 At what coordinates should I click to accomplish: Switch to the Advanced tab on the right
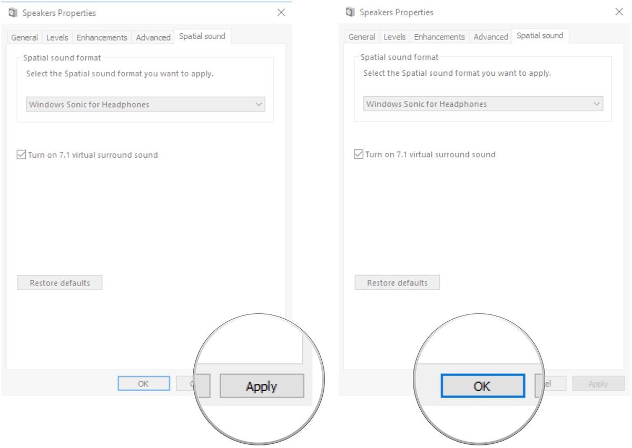[490, 37]
